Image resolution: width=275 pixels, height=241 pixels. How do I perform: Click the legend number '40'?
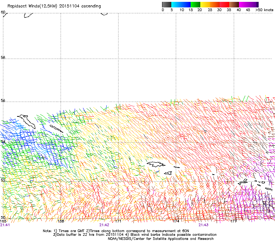(239, 10)
